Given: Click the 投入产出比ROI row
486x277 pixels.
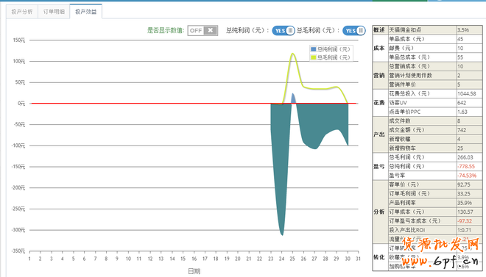Looking at the screenshot, I should coord(435,230).
